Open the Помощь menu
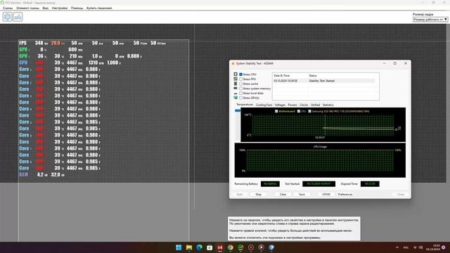Screen dimensions: 450x253 77,8
